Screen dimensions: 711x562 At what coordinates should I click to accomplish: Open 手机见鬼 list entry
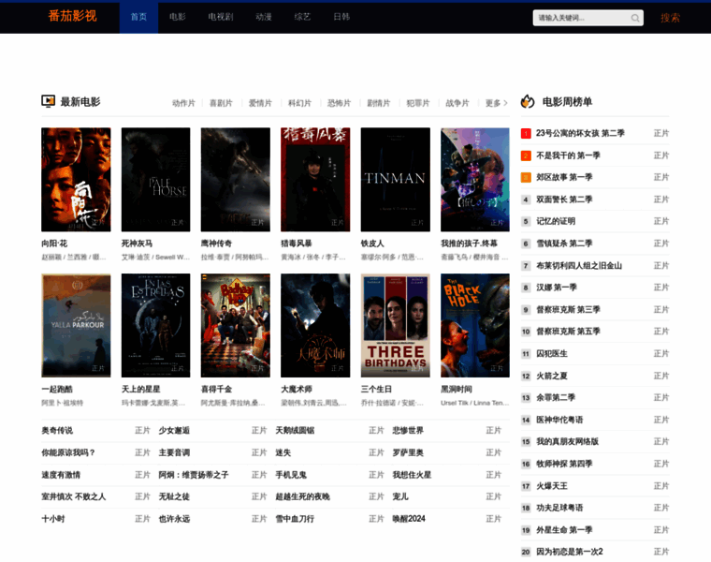(x=291, y=475)
